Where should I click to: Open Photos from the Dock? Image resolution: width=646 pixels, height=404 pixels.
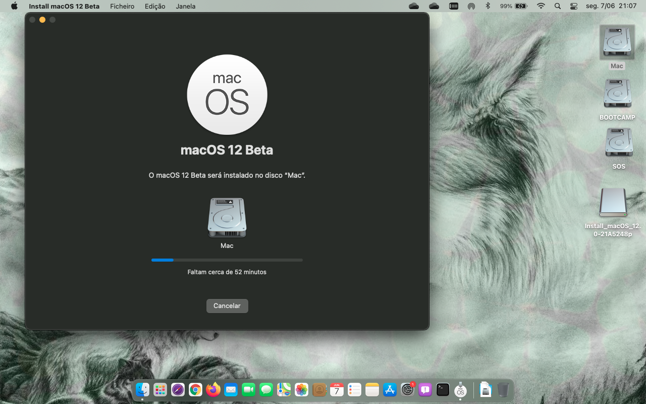[x=302, y=389]
